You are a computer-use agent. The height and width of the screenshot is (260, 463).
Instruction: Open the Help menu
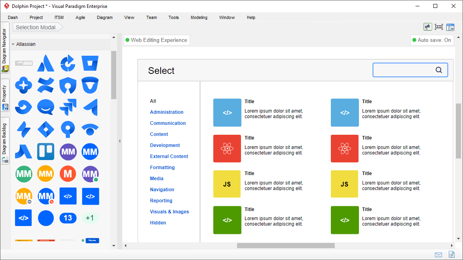coord(251,17)
